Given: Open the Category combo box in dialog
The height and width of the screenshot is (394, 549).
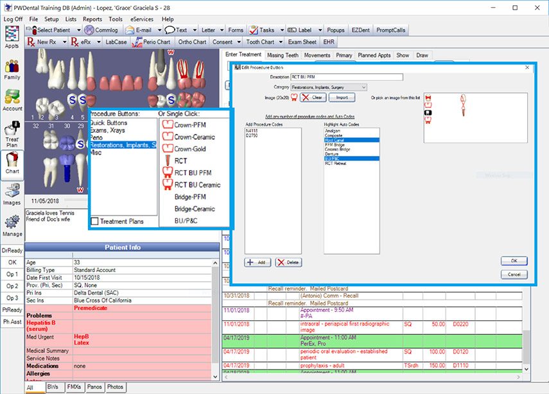Looking at the screenshot, I should (x=329, y=87).
